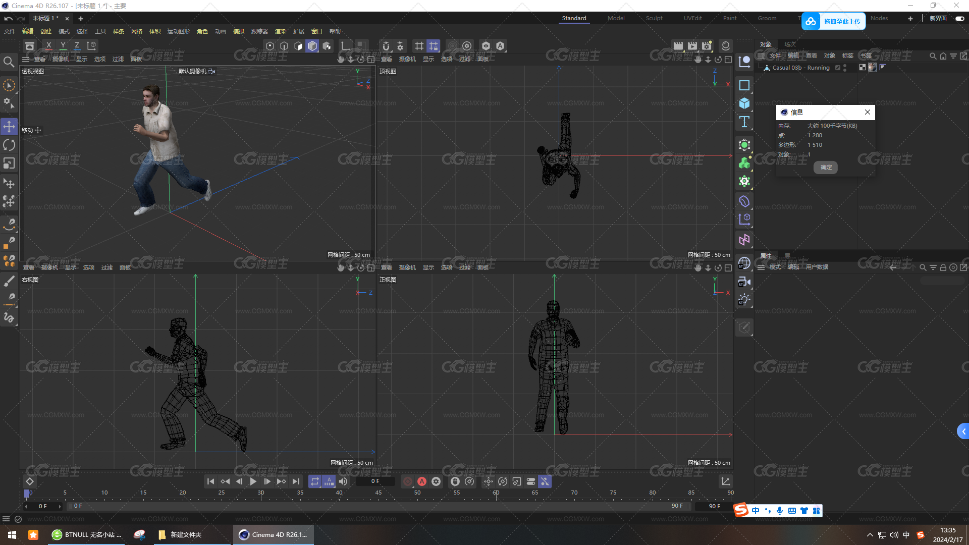The width and height of the screenshot is (969, 545).
Task: Click the 拖拽至此上传 upload button
Action: (x=834, y=21)
